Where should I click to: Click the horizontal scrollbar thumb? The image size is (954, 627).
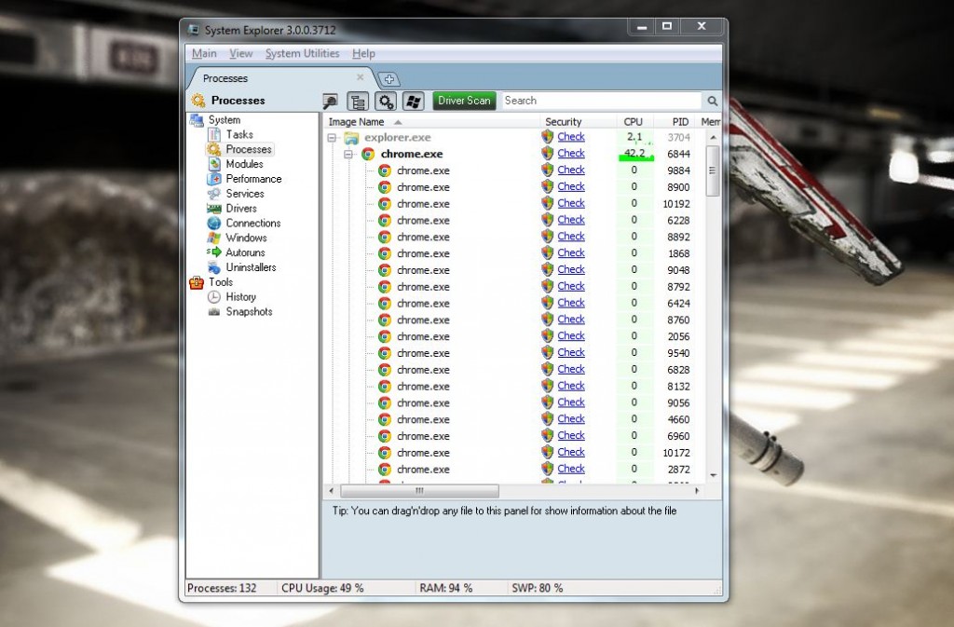419,490
